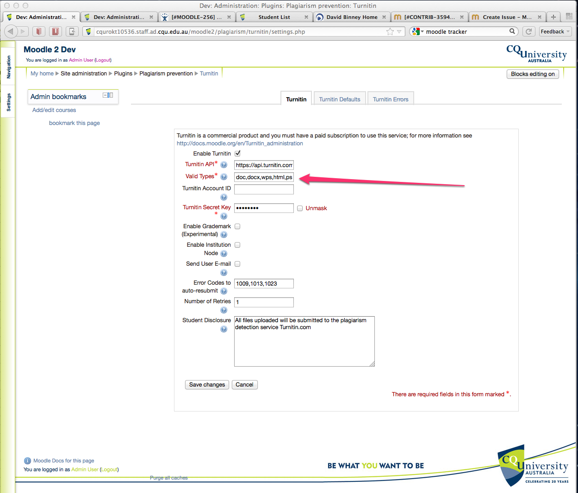Open help icon beside Valid Types
The width and height of the screenshot is (578, 493).
224,177
